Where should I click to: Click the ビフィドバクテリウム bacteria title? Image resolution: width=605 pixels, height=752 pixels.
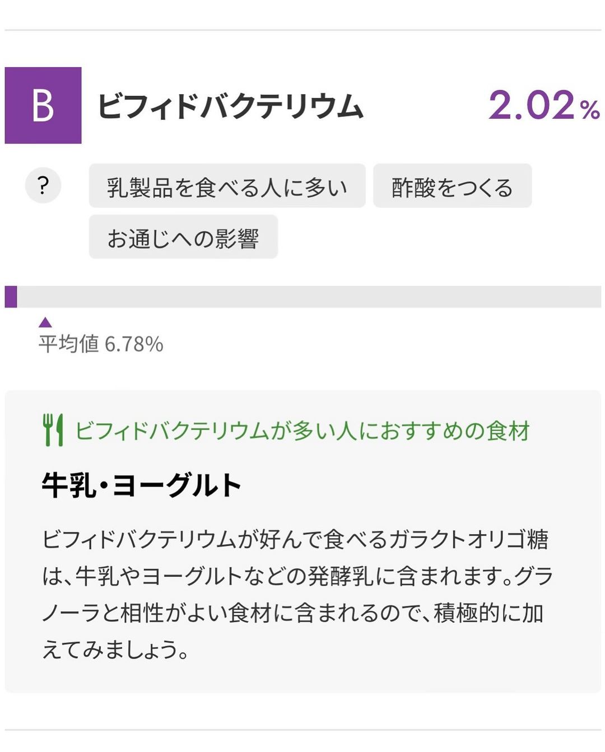pyautogui.click(x=230, y=106)
